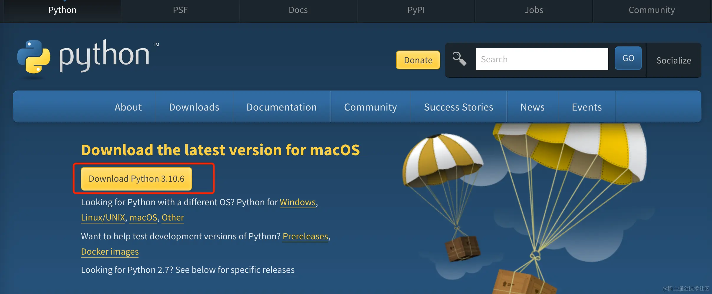Focus the Search input field
This screenshot has width=712, height=294.
542,59
